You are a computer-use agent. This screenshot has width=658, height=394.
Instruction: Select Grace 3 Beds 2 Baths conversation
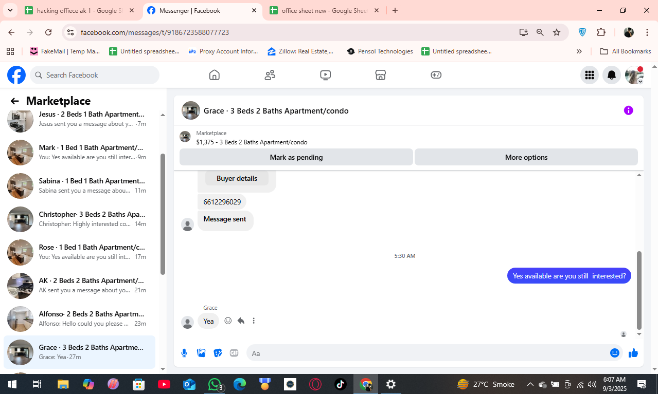point(79,352)
